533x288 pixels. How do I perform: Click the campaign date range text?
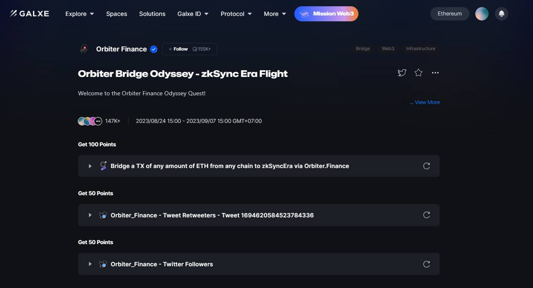(x=199, y=121)
